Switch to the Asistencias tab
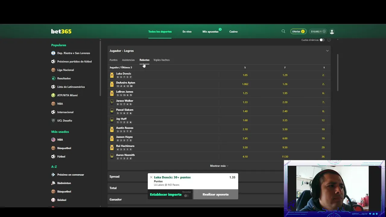 pos(128,60)
